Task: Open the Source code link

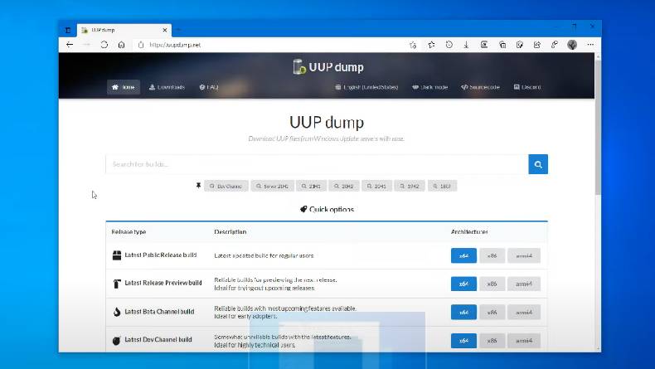Action: (x=480, y=87)
